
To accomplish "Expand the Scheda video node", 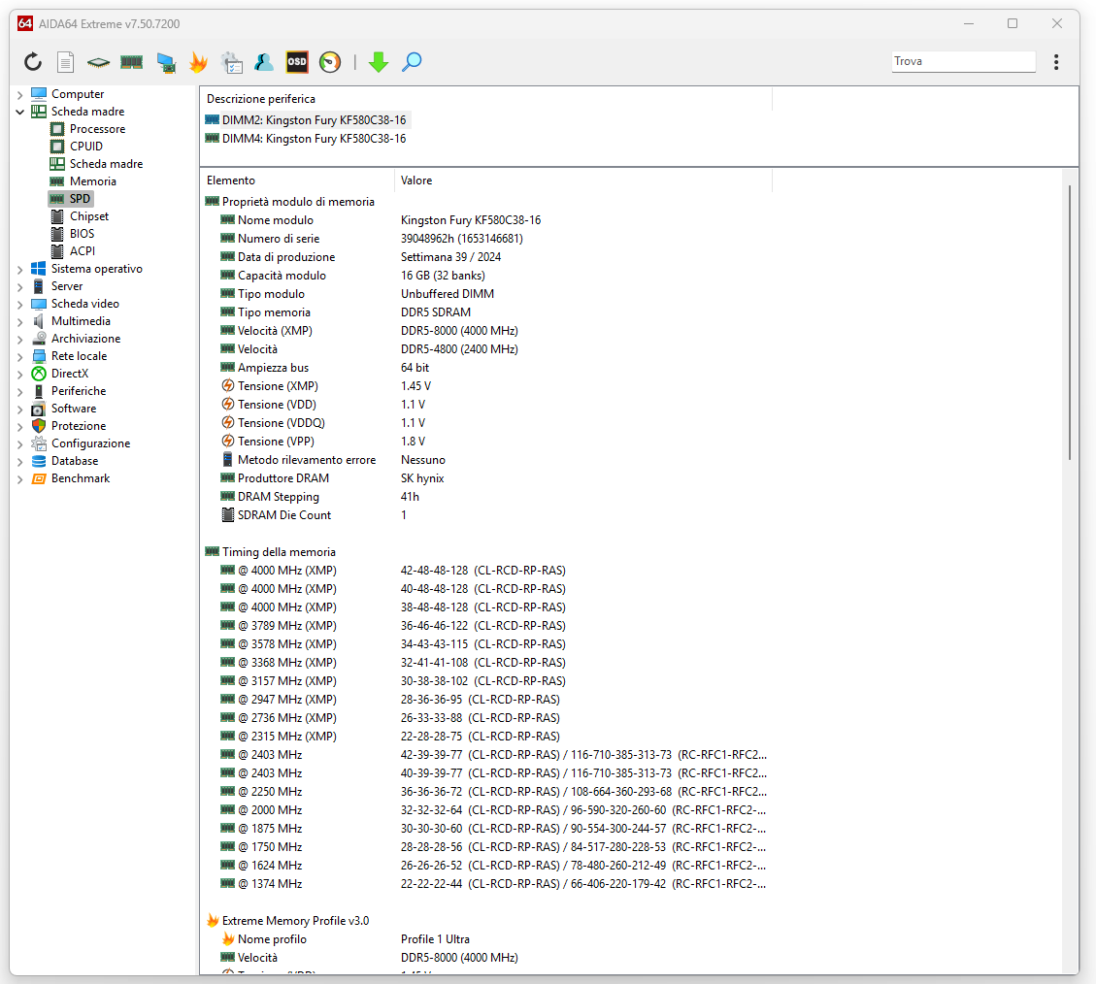I will (x=19, y=304).
